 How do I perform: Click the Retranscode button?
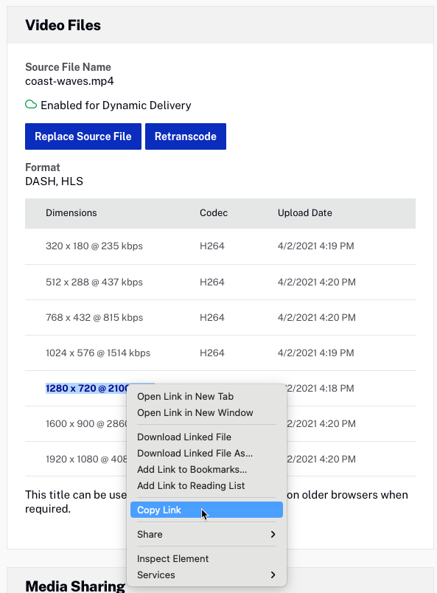tap(186, 136)
